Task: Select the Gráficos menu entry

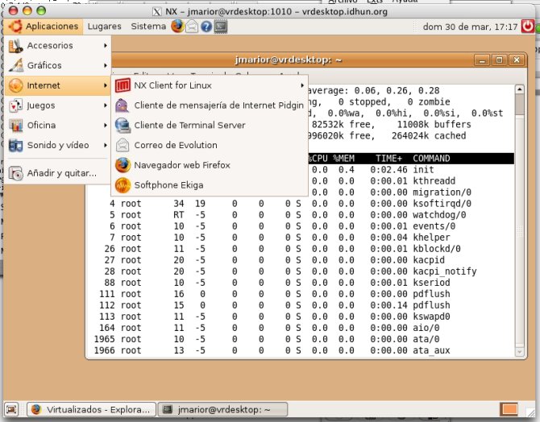Action: [x=57, y=65]
